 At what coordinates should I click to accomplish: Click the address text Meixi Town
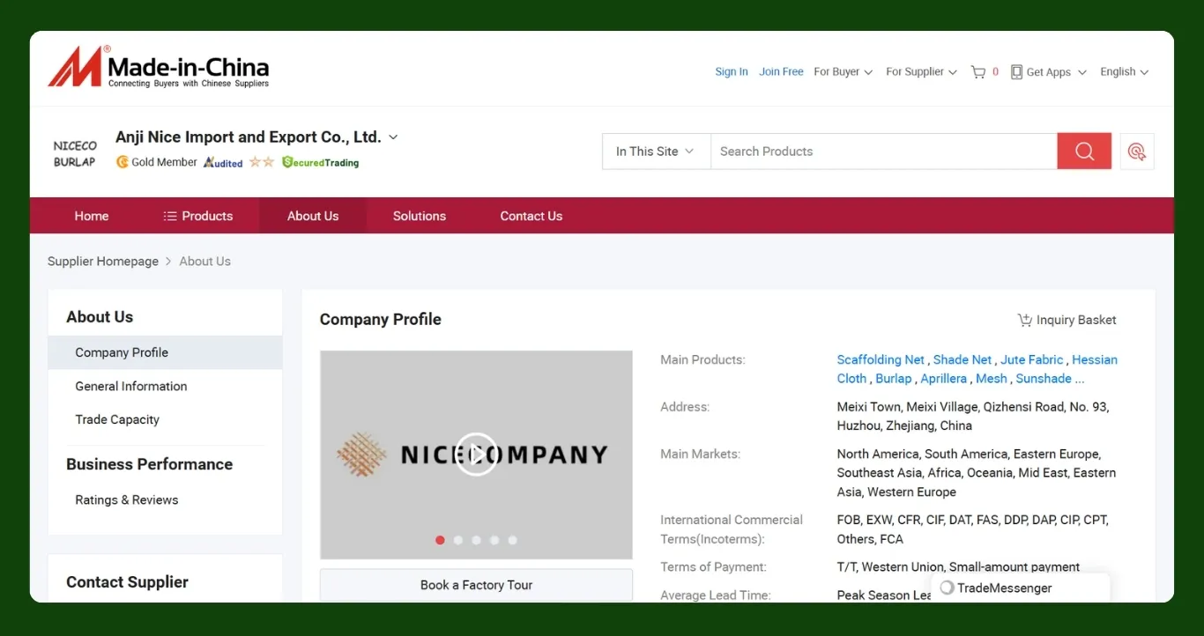click(x=973, y=416)
